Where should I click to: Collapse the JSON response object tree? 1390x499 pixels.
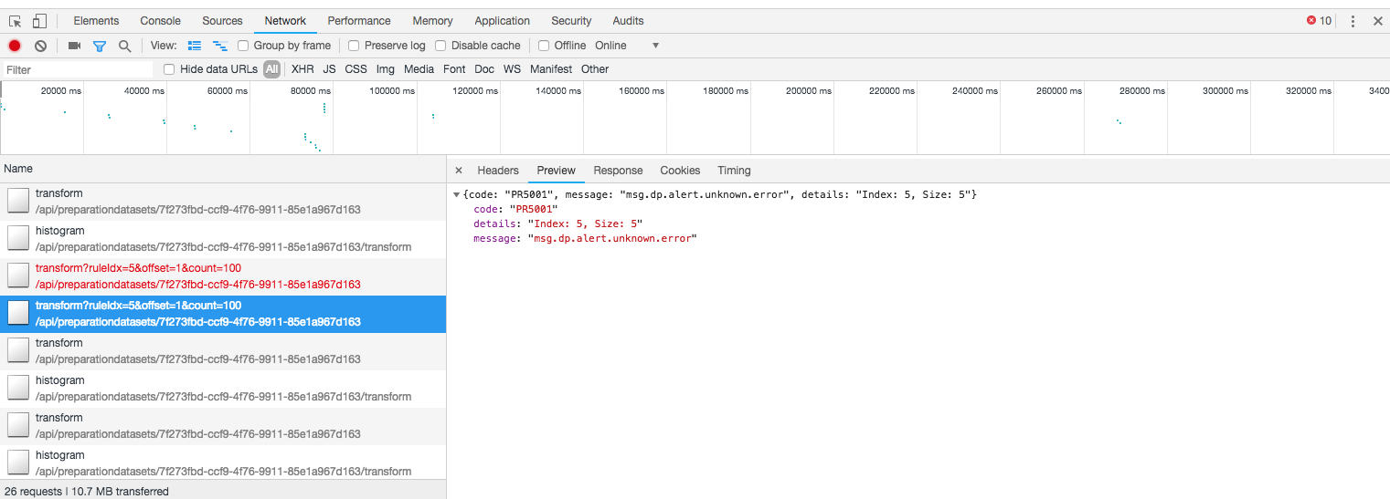[457, 195]
